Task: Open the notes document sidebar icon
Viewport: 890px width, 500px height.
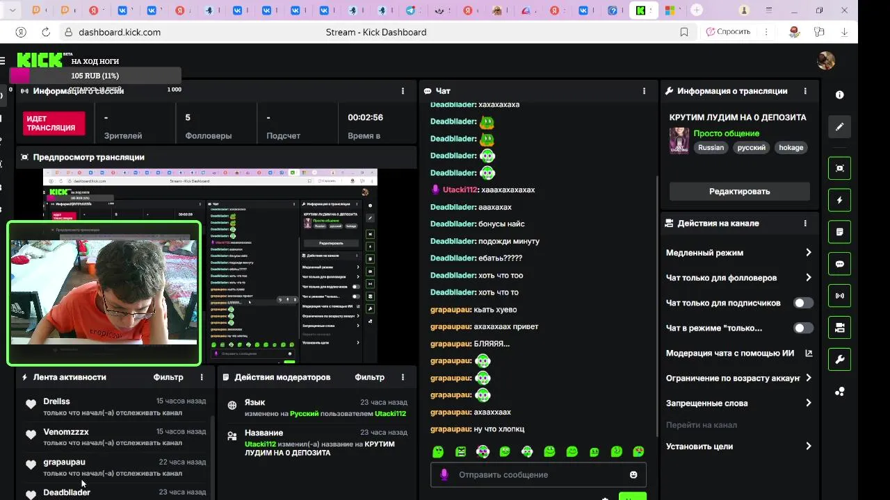Action: (x=839, y=232)
